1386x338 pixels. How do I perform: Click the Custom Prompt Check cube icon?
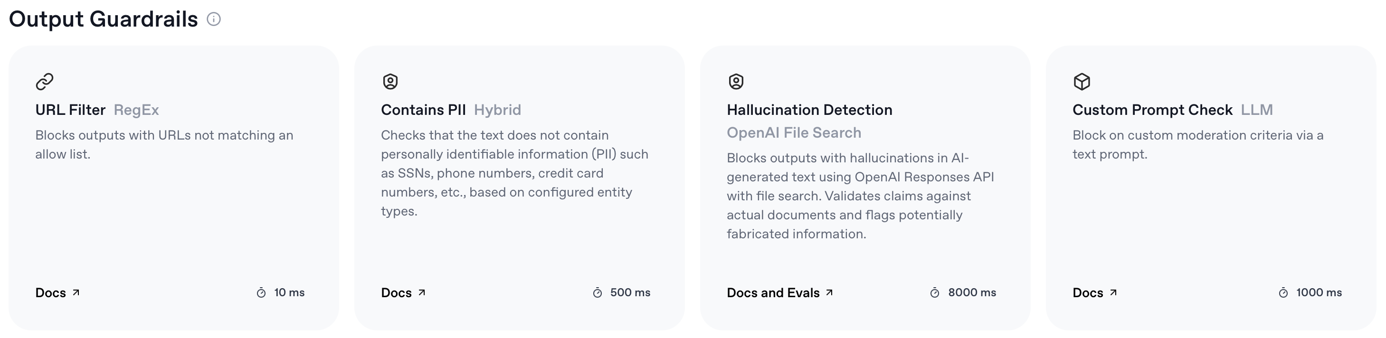pos(1082,82)
